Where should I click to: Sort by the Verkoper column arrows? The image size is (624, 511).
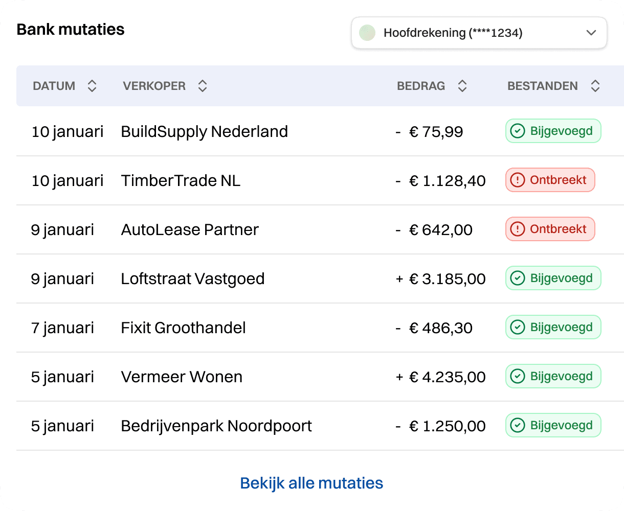pos(203,86)
